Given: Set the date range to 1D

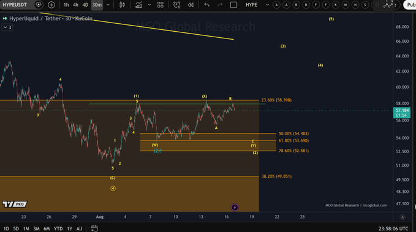Looking at the screenshot, I should pos(6,228).
